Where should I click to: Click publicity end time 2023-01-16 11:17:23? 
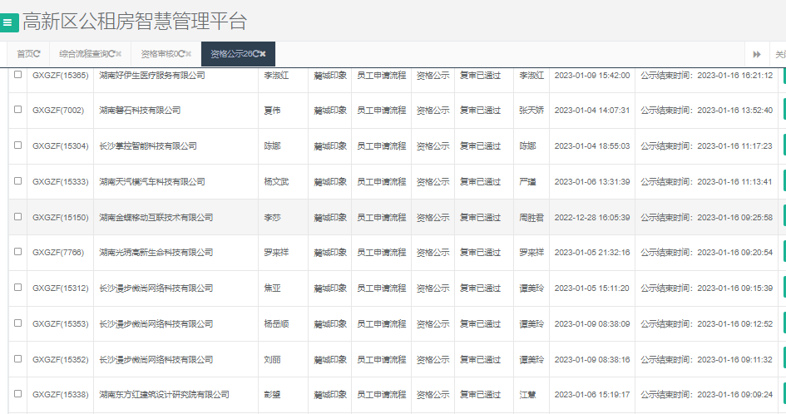(x=735, y=145)
